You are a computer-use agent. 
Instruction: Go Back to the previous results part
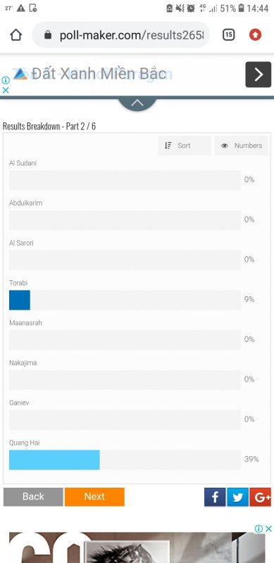(33, 497)
